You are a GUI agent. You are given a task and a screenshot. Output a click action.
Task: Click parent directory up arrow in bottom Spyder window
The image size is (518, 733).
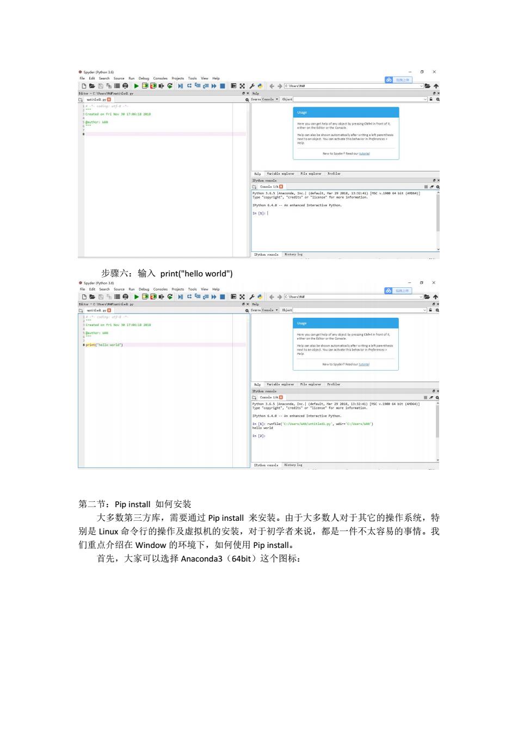pyautogui.click(x=436, y=297)
